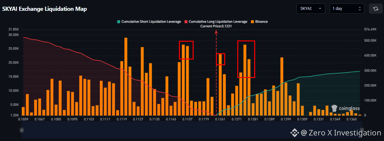Click the 0.1157 x-axis label
Viewport: 384px width, 141px height.
187,119
